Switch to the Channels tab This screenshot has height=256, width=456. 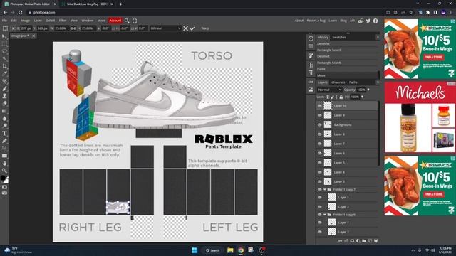coord(338,82)
